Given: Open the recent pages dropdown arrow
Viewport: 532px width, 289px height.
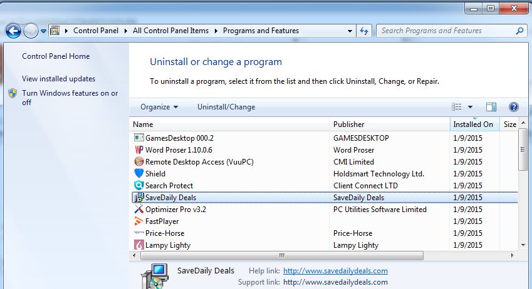Looking at the screenshot, I should 43,31.
